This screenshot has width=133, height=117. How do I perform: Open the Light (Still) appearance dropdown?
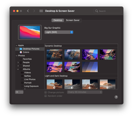59,32
